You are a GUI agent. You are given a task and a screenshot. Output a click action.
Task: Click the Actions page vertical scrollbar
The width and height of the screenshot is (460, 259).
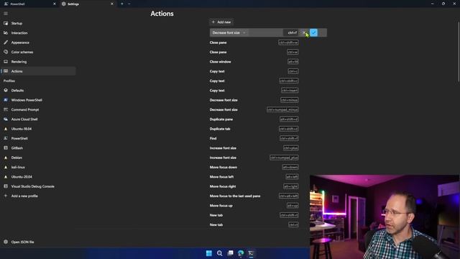pyautogui.click(x=459, y=51)
